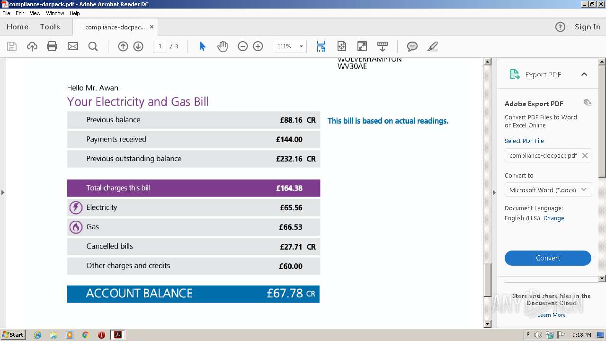Upload file to cloud icon

(32, 46)
